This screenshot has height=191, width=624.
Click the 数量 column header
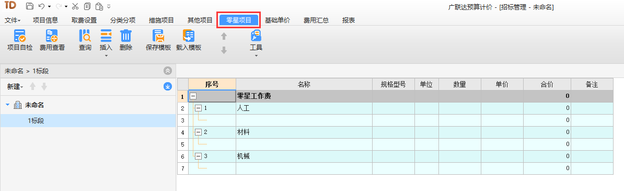click(460, 84)
